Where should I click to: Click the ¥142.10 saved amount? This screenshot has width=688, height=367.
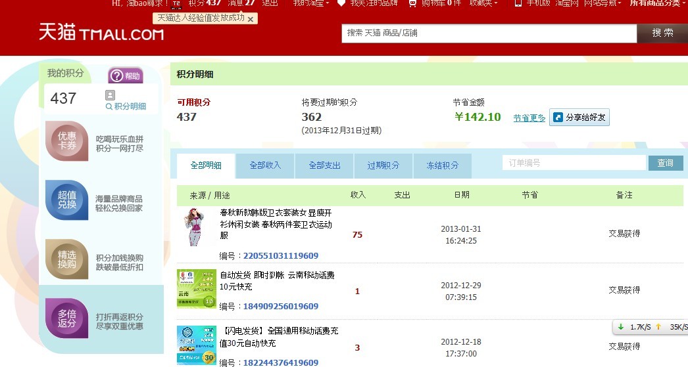[x=478, y=117]
